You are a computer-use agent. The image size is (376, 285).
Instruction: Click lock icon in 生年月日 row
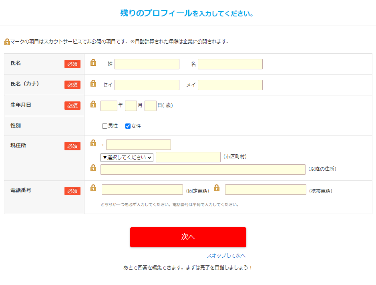(x=93, y=104)
